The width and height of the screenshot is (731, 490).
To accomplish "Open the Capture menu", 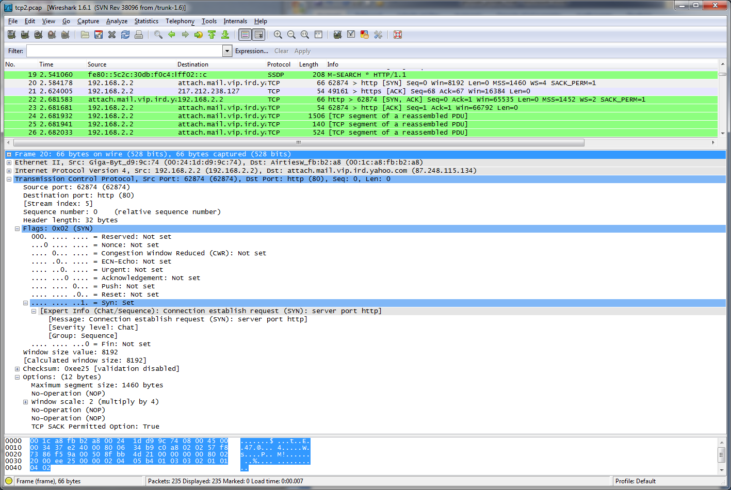I will pos(88,21).
